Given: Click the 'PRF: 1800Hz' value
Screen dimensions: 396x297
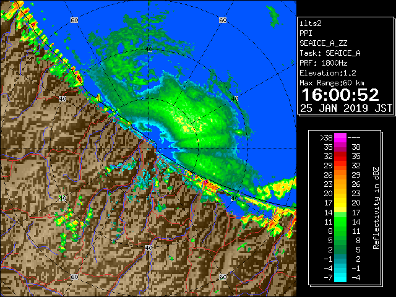Looking at the screenshot, I should (323, 63).
